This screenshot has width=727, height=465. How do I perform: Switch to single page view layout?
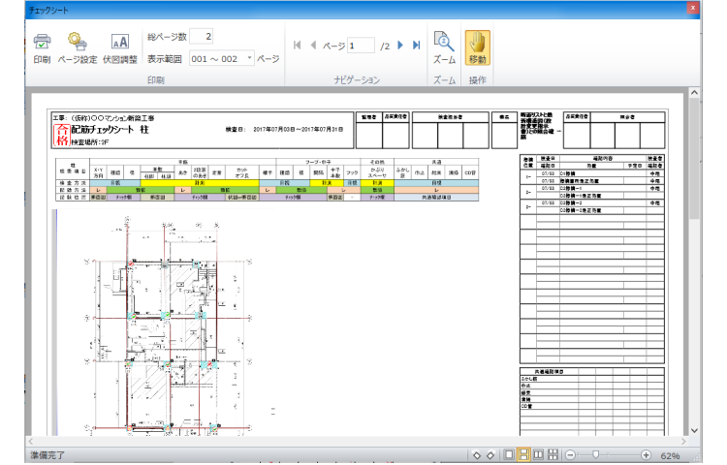[x=509, y=454]
